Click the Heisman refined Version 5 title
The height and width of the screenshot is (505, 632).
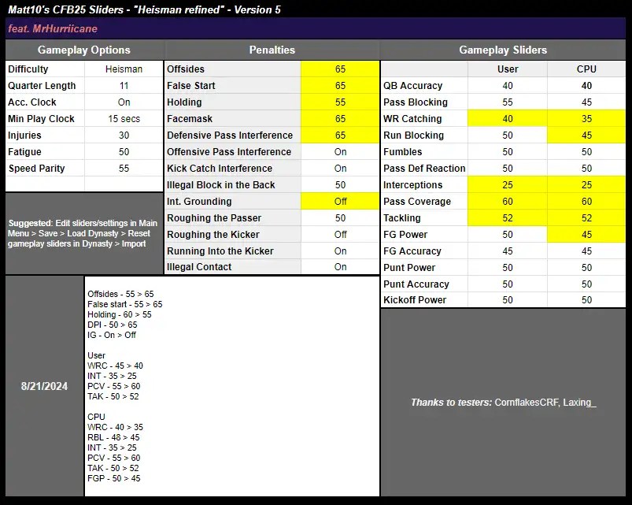click(x=144, y=9)
